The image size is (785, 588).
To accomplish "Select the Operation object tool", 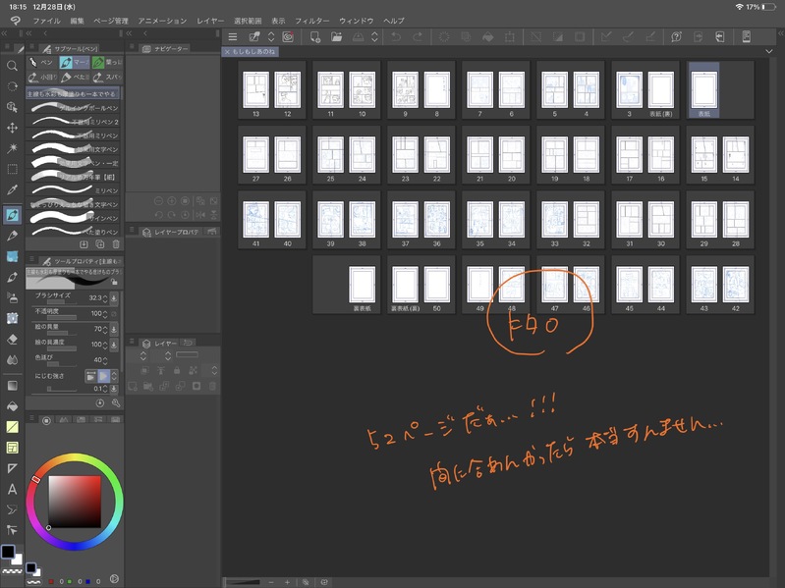I will [x=12, y=107].
